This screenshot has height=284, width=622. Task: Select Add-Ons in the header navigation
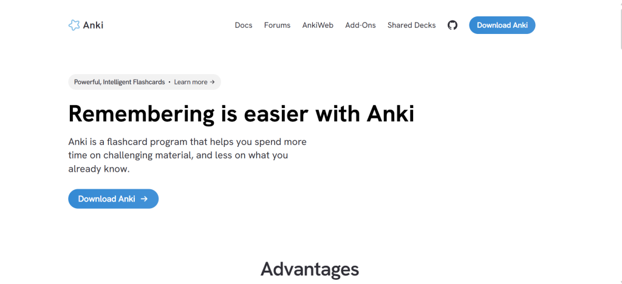pos(360,25)
